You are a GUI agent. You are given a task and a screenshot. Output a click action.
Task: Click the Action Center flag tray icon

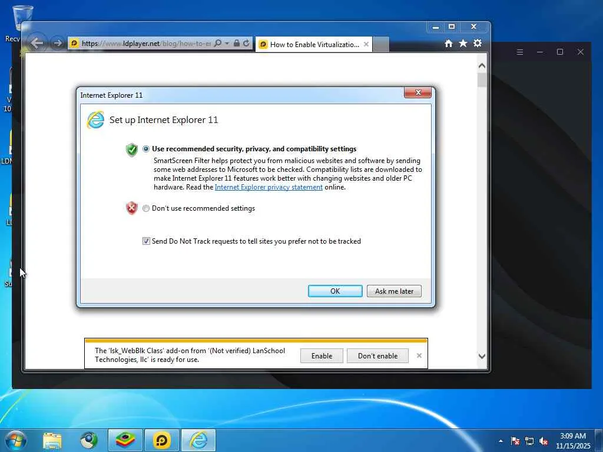point(515,441)
